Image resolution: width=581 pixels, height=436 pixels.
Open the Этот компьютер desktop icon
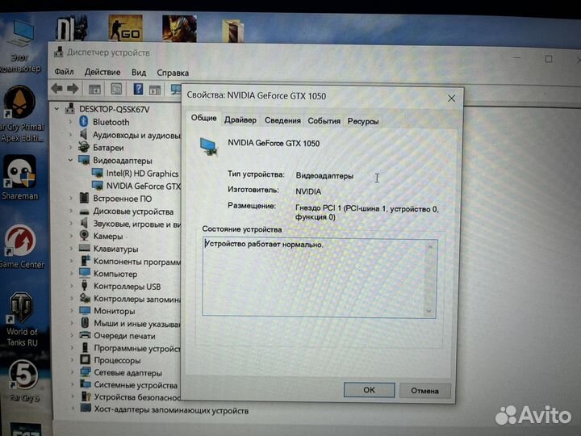click(21, 46)
